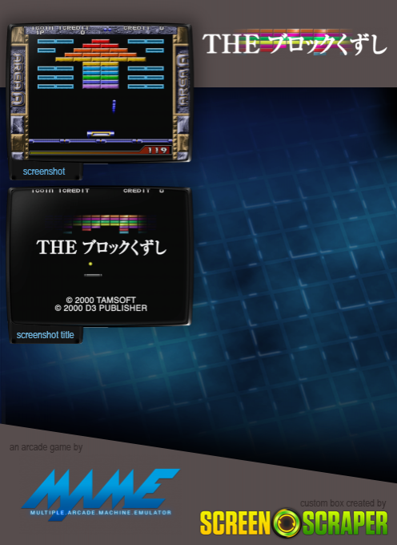The height and width of the screenshot is (545, 397).
Task: Click the red top brick in pyramid
Action: click(101, 42)
